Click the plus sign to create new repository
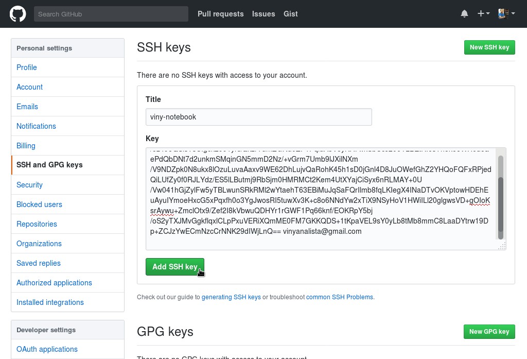This screenshot has height=359, width=527. click(481, 14)
